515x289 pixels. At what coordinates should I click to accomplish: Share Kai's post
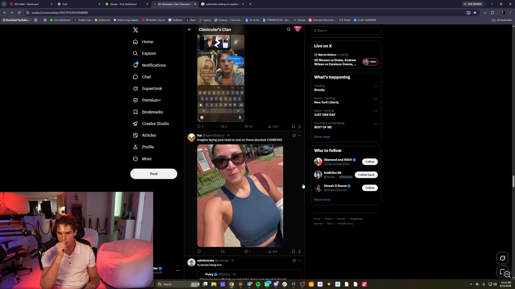click(x=299, y=251)
